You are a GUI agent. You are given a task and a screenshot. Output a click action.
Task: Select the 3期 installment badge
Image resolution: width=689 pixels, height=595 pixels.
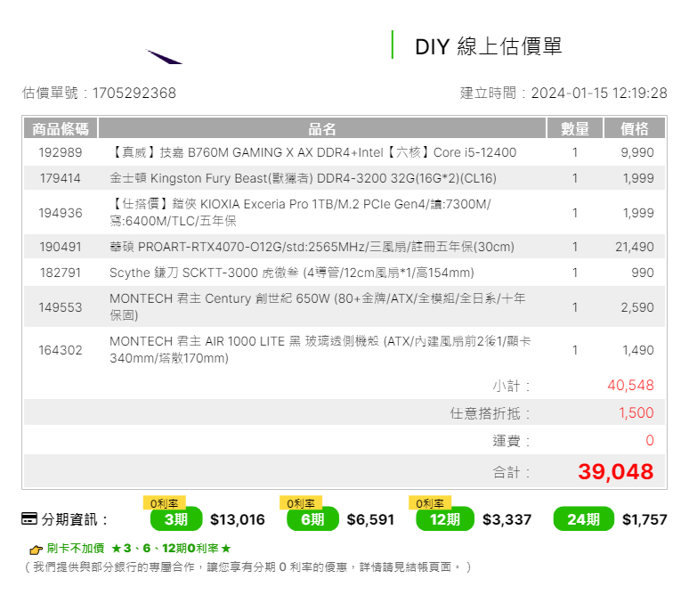[175, 519]
